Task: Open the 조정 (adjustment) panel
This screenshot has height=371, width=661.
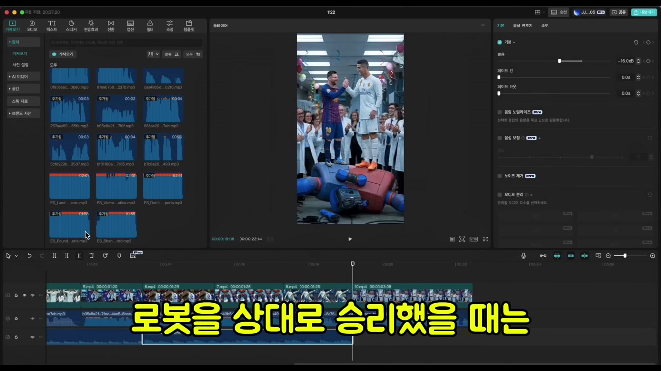Action: click(x=170, y=26)
